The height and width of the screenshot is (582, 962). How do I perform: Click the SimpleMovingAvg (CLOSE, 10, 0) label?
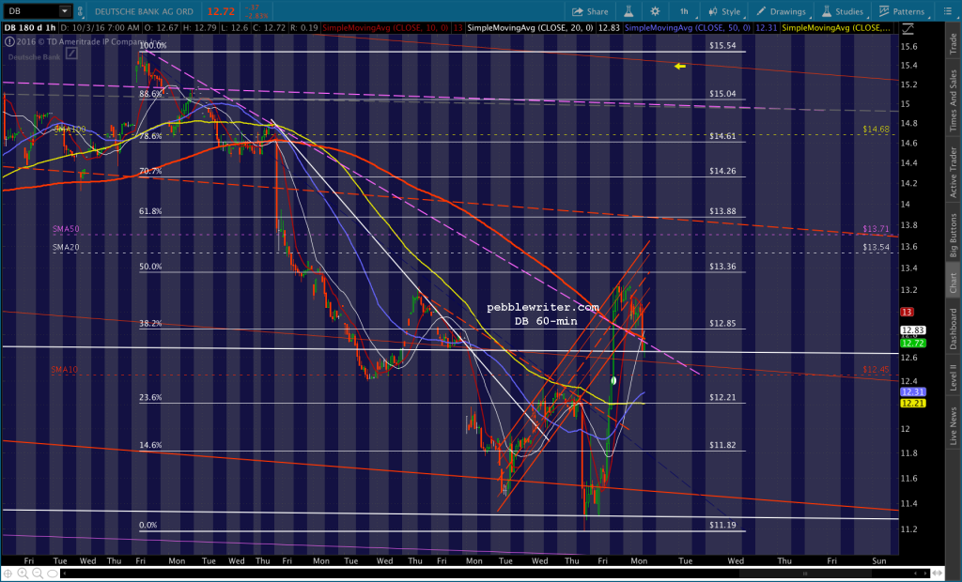[385, 27]
